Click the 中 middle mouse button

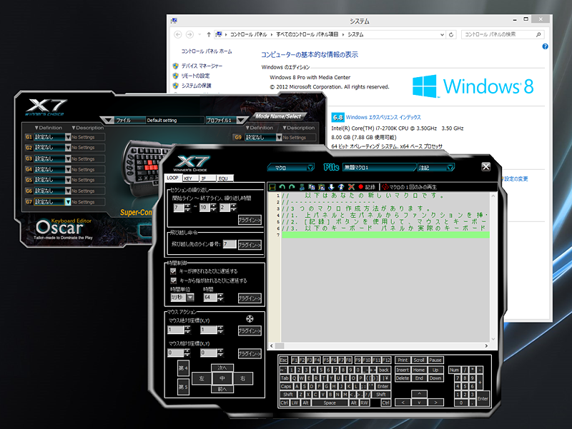[222, 378]
